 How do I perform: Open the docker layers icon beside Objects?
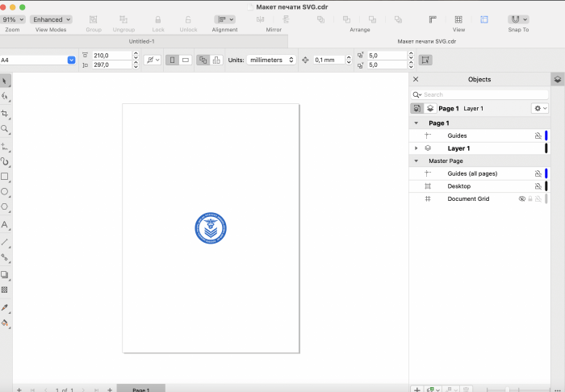[558, 80]
